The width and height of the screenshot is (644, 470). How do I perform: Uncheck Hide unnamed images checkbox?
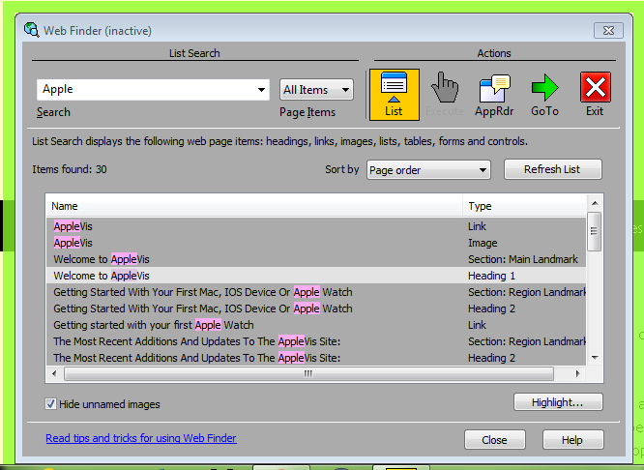(x=51, y=404)
